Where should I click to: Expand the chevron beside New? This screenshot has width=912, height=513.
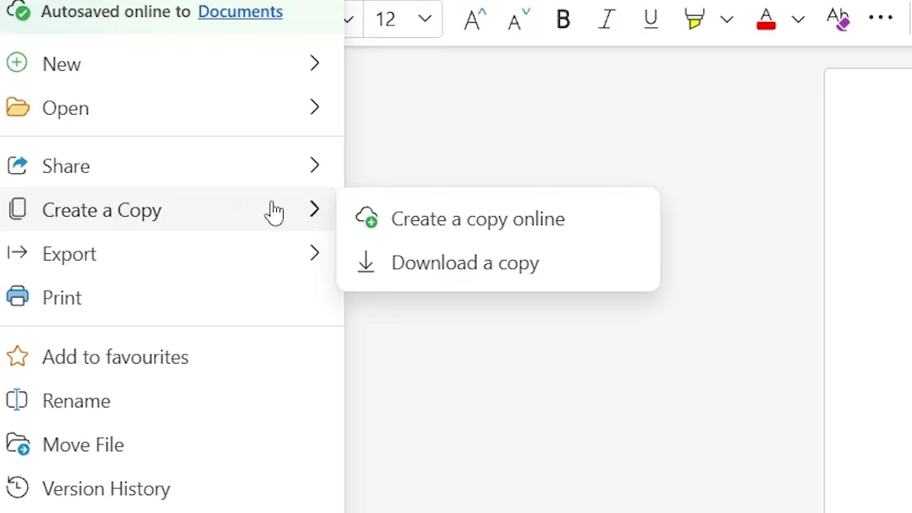[x=314, y=62]
